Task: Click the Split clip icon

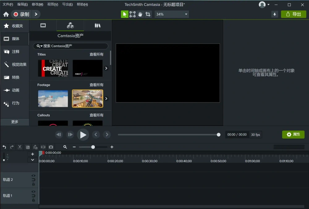Action: point(43,147)
